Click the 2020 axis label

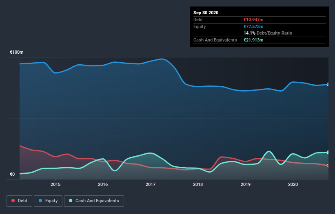[x=293, y=184]
